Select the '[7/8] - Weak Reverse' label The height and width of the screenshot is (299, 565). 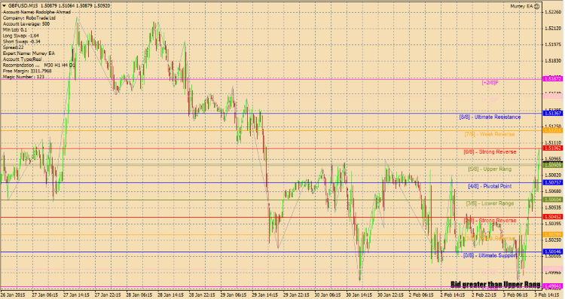point(490,134)
